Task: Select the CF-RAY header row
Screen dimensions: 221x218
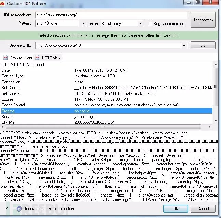Action: click(x=107, y=122)
